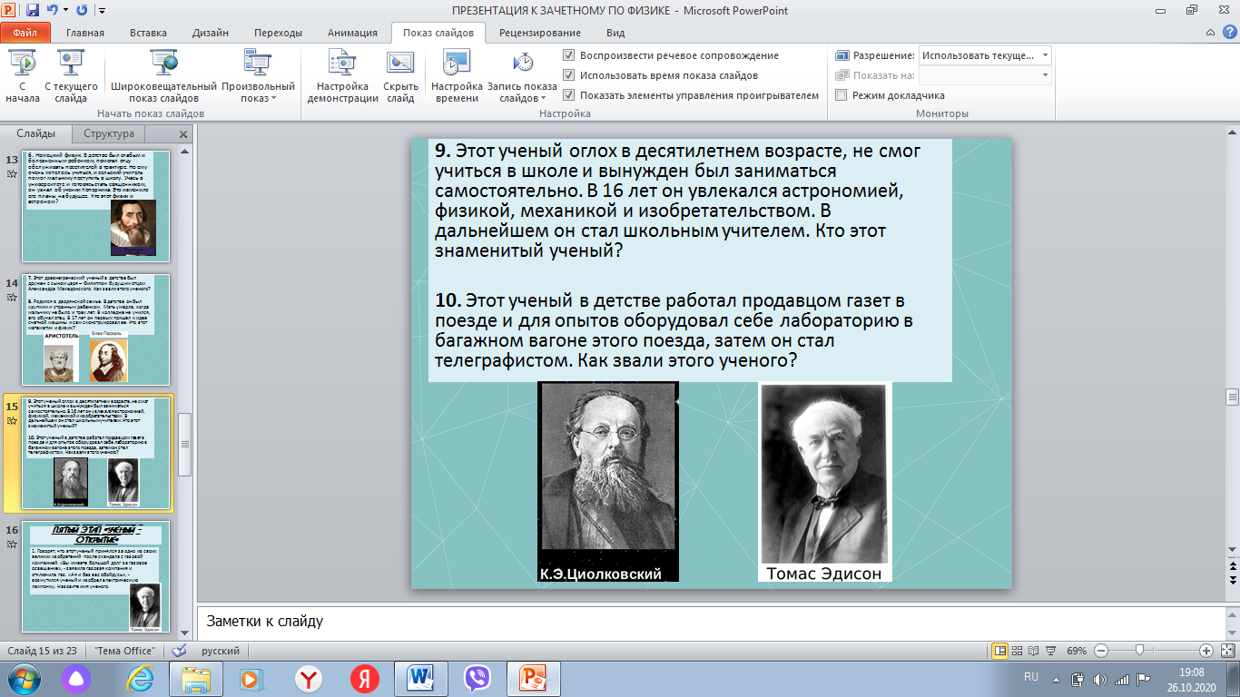
Task: Select slide 16 thumbnail
Action: pyautogui.click(x=96, y=575)
